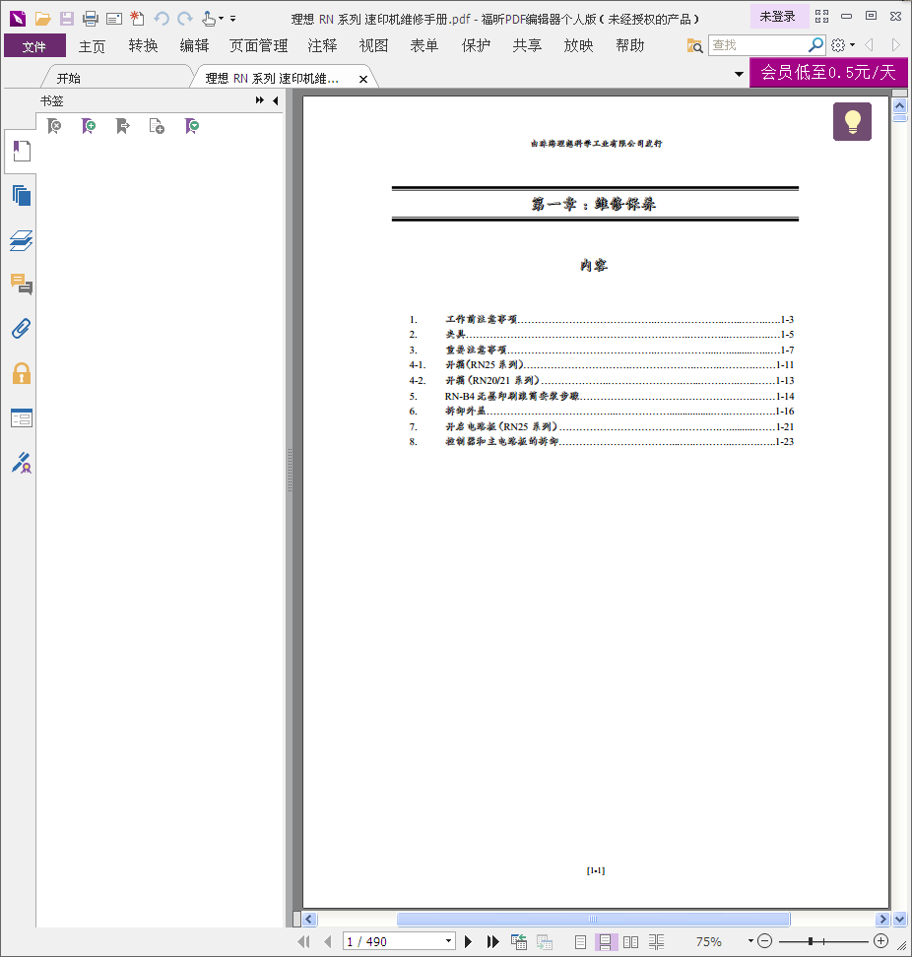This screenshot has width=912, height=957.
Task: Switch to the 共享 ribbon tab
Action: click(x=528, y=45)
